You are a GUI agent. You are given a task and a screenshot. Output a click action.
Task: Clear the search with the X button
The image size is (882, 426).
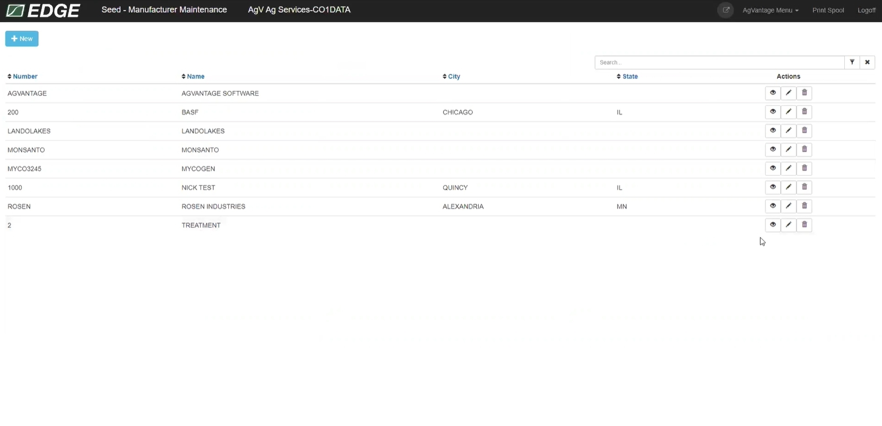[x=867, y=63]
